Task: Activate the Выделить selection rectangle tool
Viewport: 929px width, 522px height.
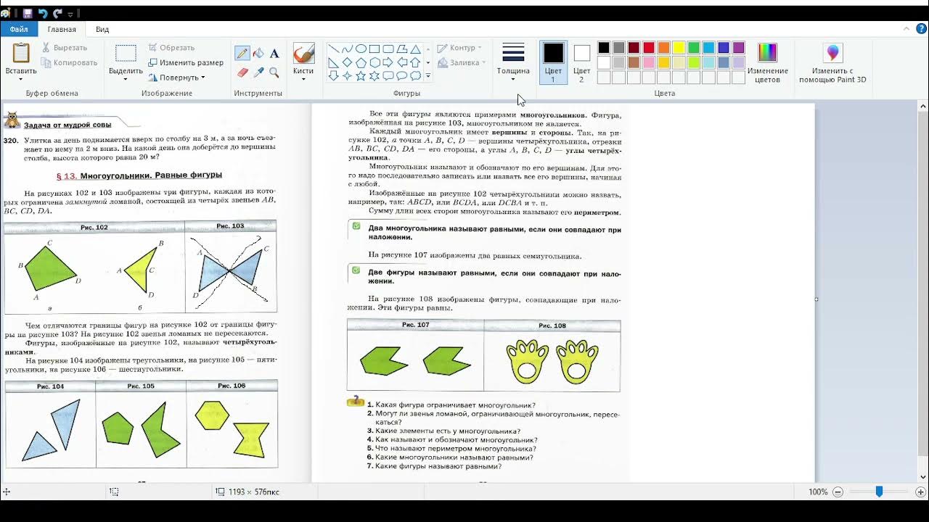Action: coord(126,54)
